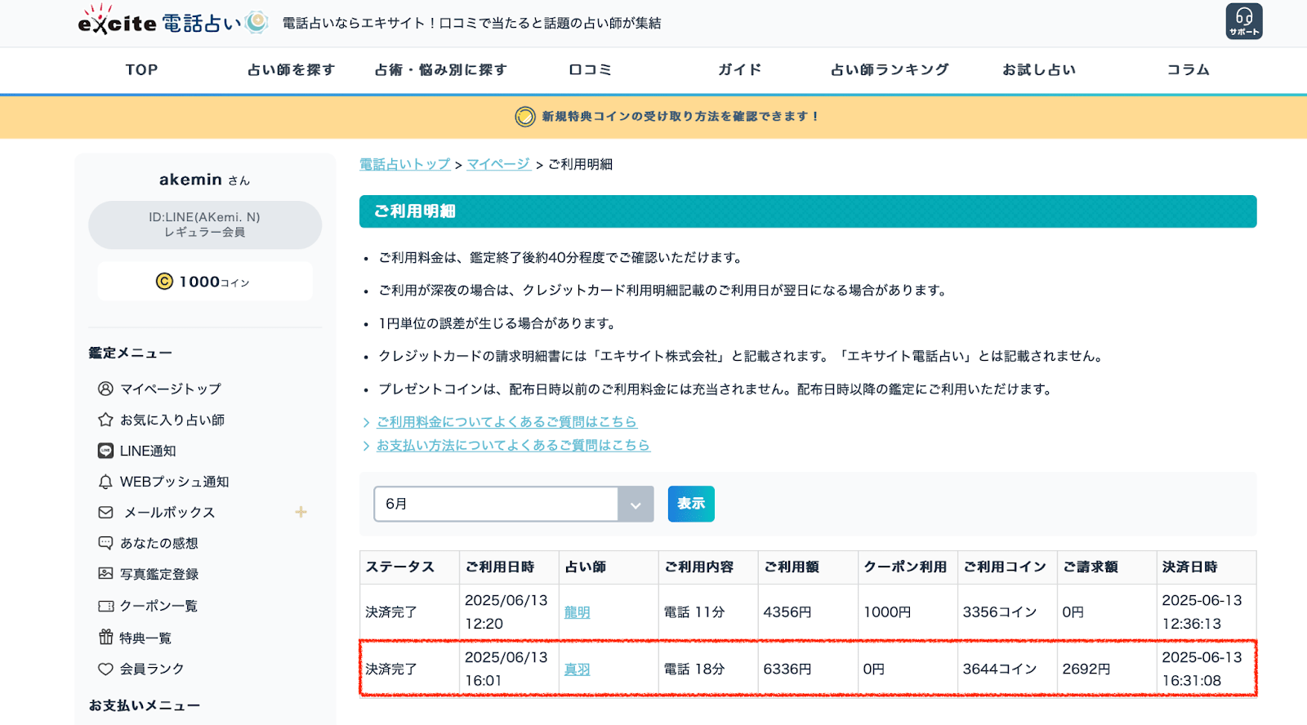
Task: Go to 占い師ランキング menu item
Action: coord(890,70)
